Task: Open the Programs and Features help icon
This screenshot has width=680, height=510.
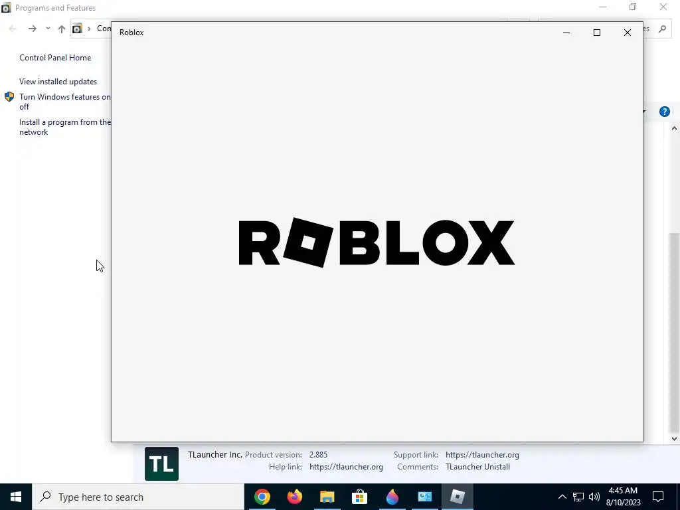Action: [664, 112]
